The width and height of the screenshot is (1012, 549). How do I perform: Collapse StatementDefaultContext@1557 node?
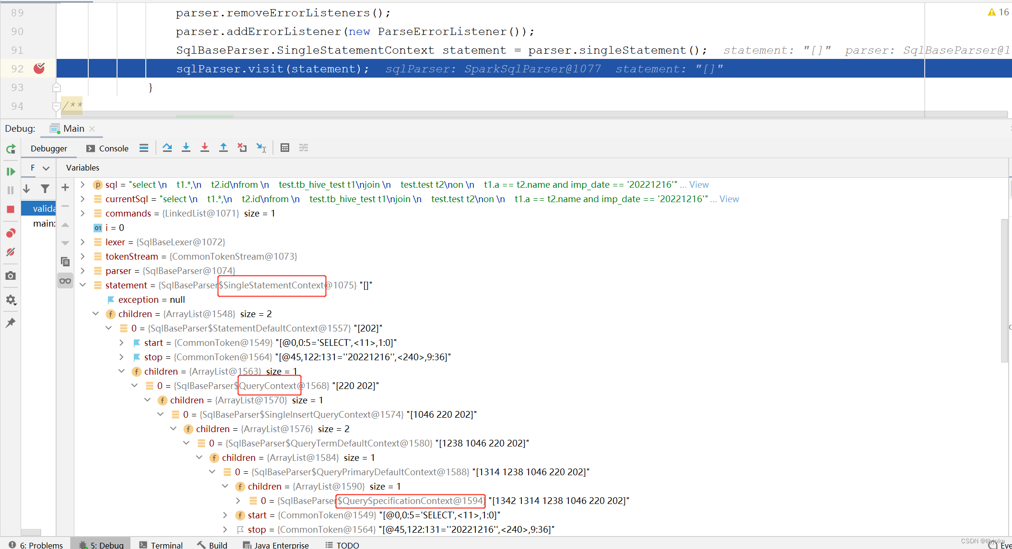click(108, 328)
